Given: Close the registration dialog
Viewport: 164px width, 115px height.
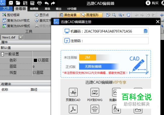Looking at the screenshot, I should pos(158,22).
